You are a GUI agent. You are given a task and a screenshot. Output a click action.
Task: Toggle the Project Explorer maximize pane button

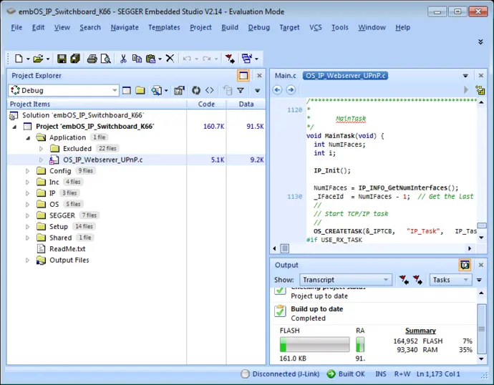click(243, 76)
